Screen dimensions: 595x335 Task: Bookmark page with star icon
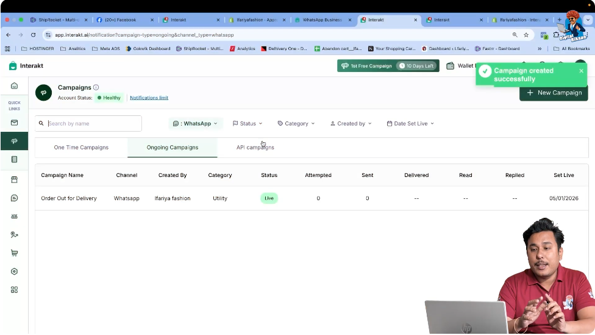526,35
